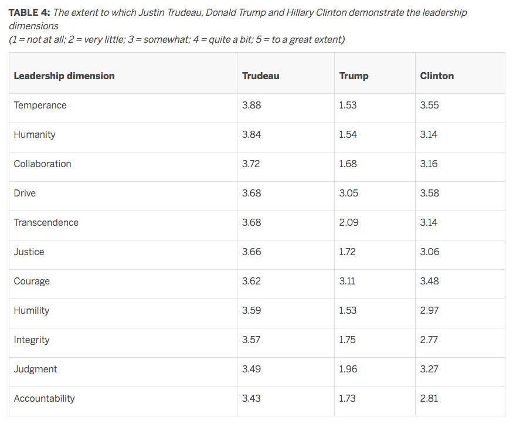The image size is (513, 424).
Task: Select the Clinton column header
Action: 437,76
